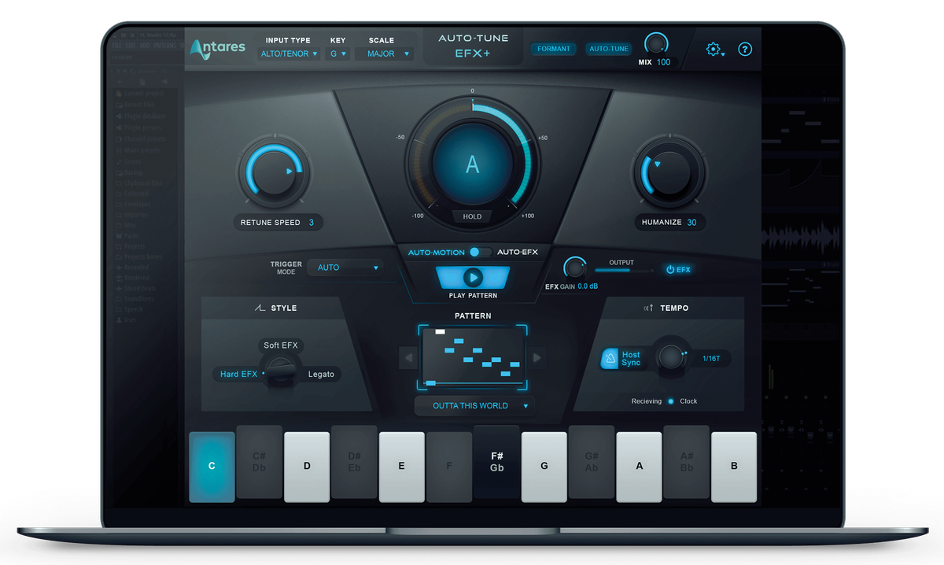944x565 pixels.
Task: Toggle EFX power on or off
Action: 678,269
